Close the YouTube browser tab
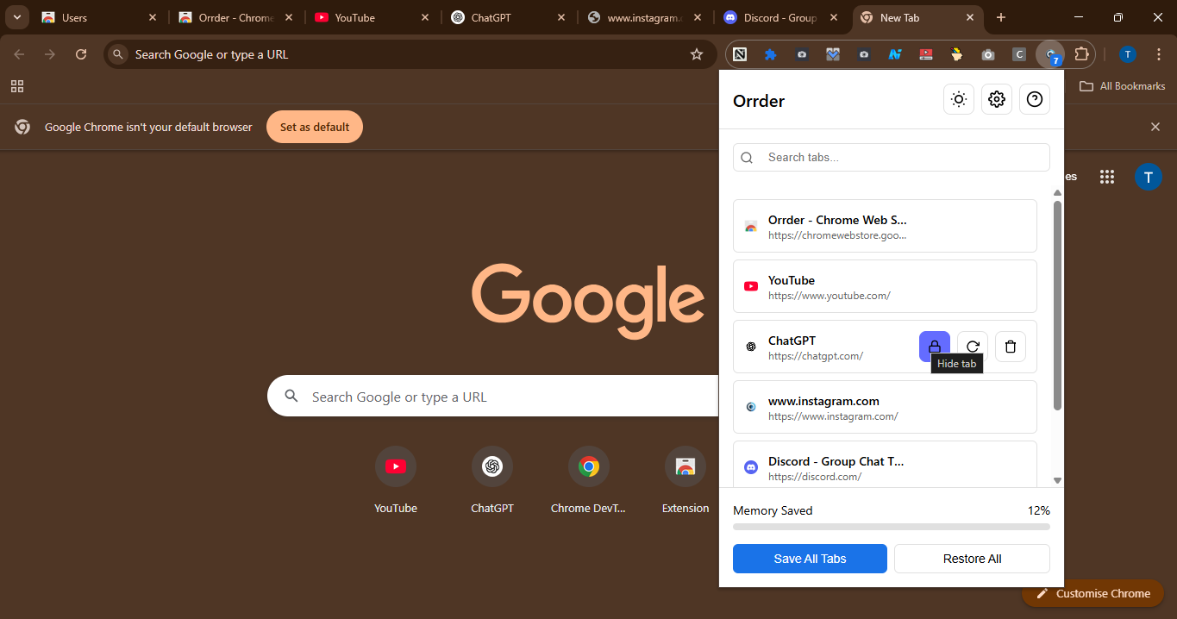 425,17
